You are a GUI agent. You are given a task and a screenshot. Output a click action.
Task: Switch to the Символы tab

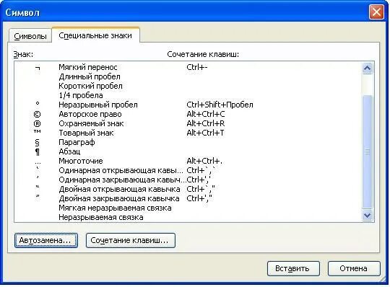tap(30, 36)
